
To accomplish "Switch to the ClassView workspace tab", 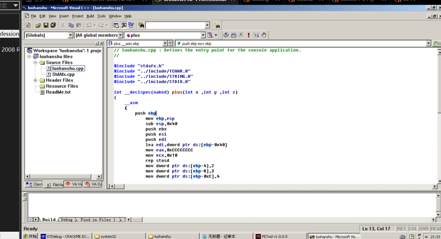I will pos(34,184).
